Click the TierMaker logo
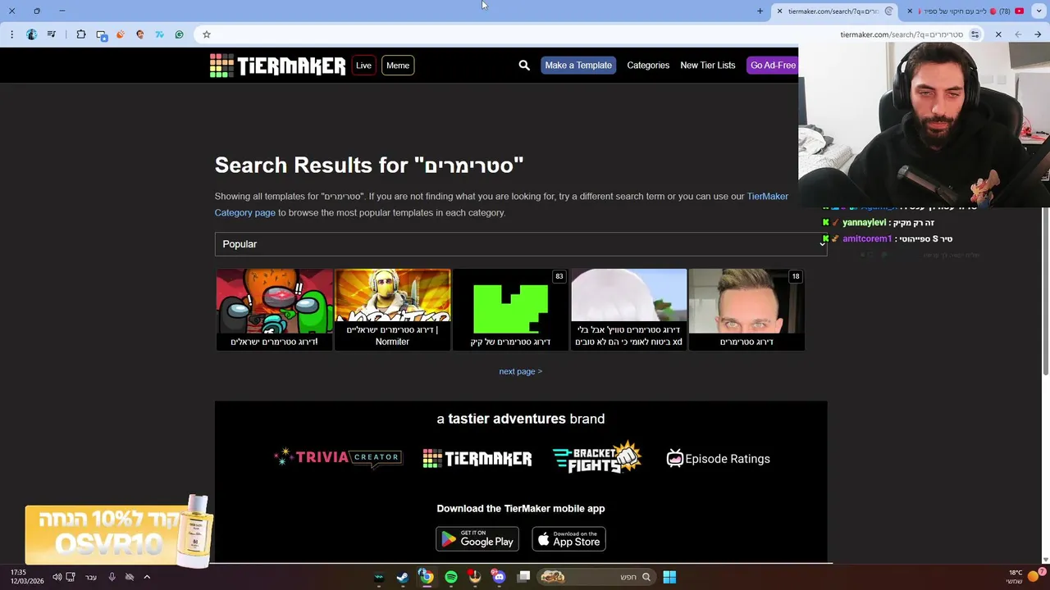This screenshot has width=1050, height=590. [x=277, y=66]
